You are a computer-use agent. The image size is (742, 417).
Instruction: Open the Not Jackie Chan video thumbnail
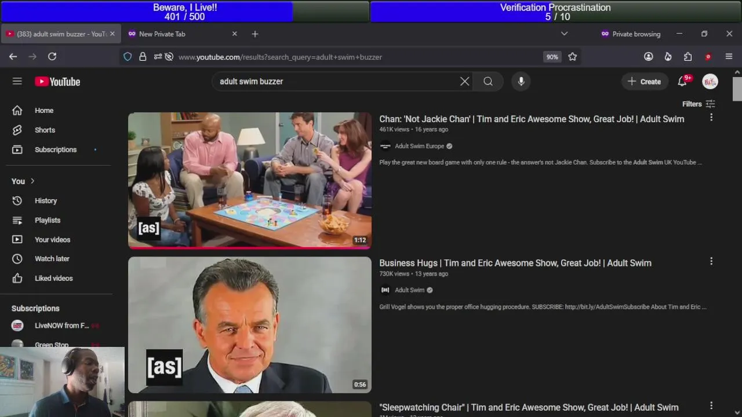(x=250, y=181)
